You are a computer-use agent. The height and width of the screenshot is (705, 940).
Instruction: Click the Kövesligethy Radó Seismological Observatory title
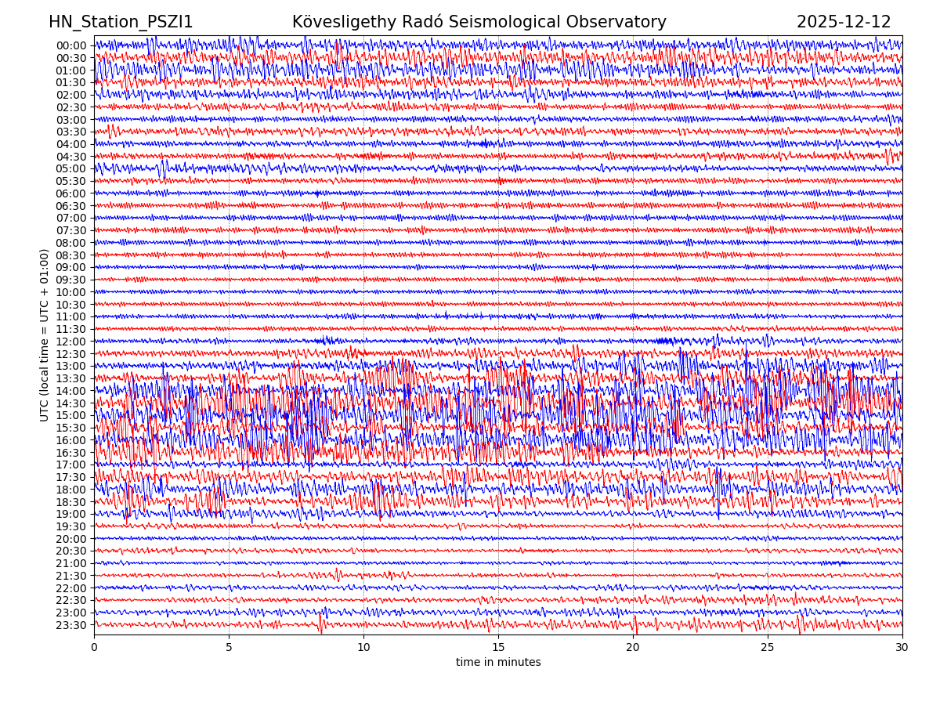(479, 22)
